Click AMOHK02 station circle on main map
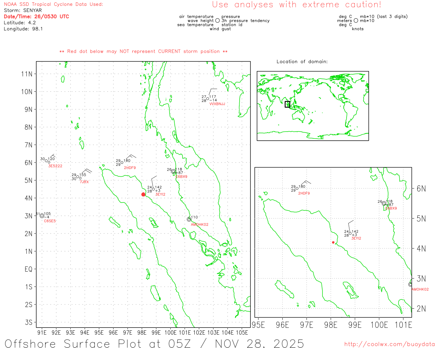Image resolution: width=435 pixels, height=348 pixels. (x=189, y=219)
